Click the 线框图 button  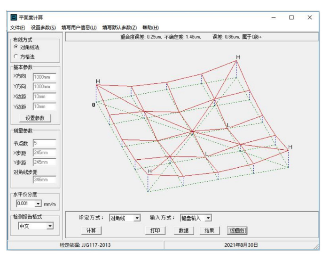pyautogui.click(x=237, y=230)
